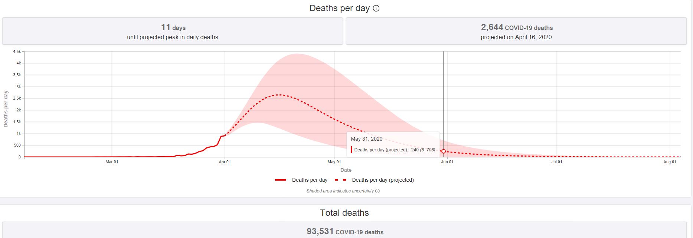This screenshot has height=238, width=693.
Task: Click the Mar 01 date axis label
Action: 112,162
